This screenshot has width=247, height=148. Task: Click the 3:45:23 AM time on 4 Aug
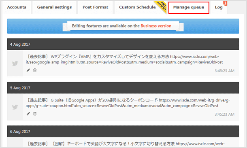(x=224, y=71)
